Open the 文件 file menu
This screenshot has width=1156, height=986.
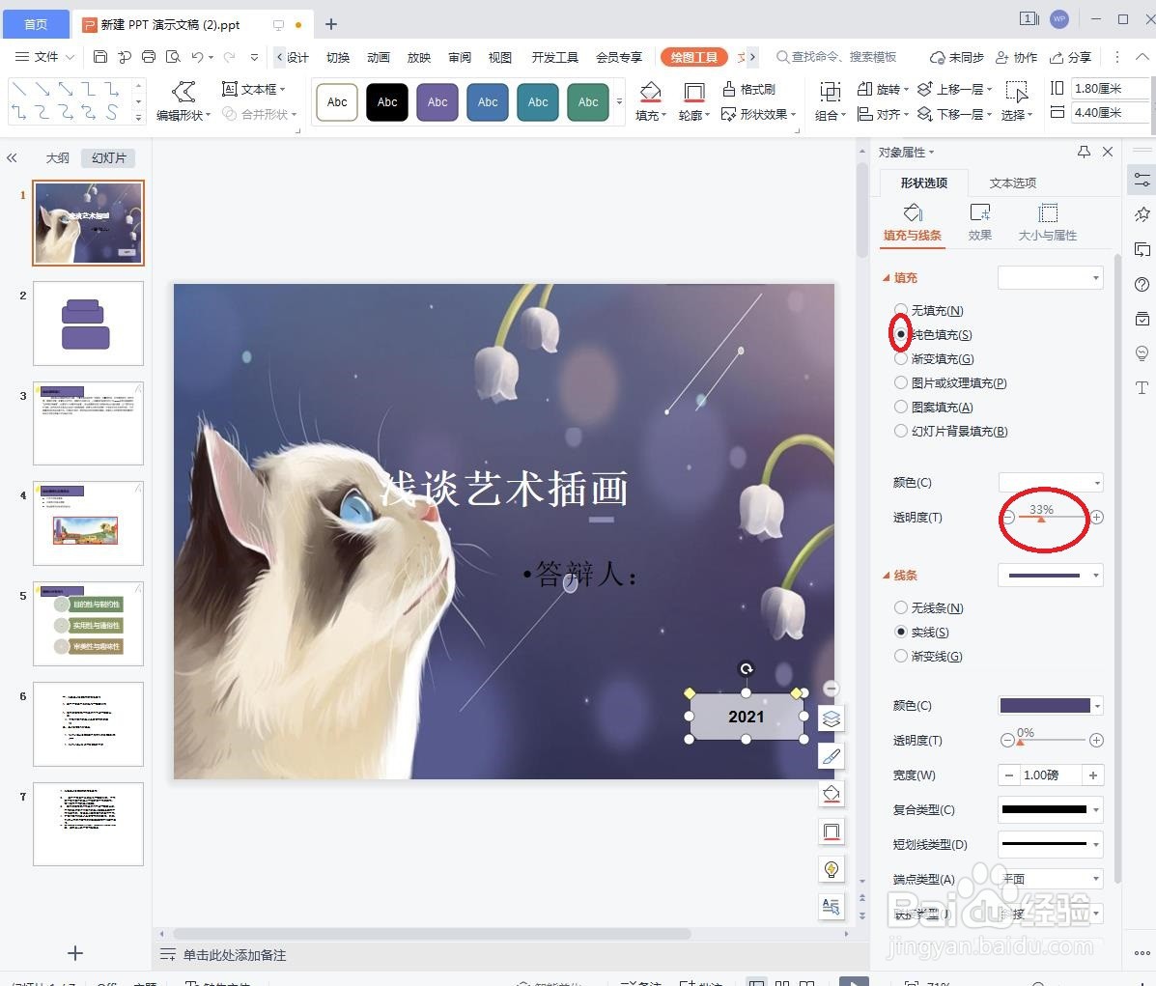click(x=45, y=57)
